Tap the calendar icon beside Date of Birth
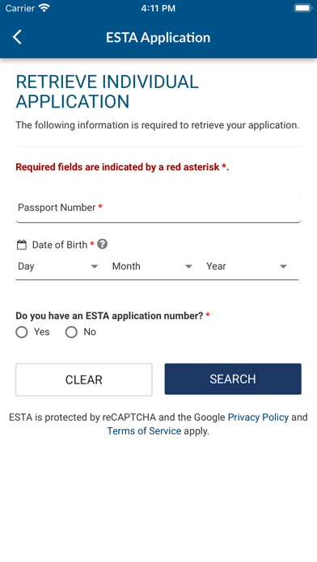This screenshot has width=317, height=562. coord(22,245)
